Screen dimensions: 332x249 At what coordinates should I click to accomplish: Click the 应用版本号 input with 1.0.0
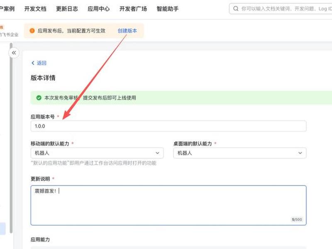168,126
